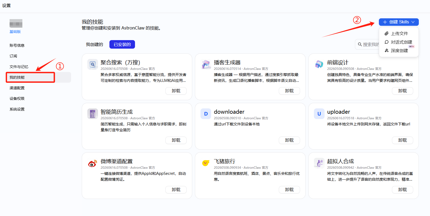This screenshot has width=430, height=216.
Task: Switch to the 我创建的 tab
Action: [94, 44]
